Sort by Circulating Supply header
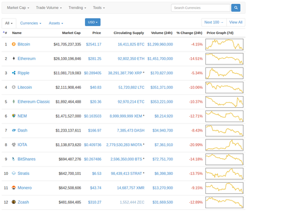The width and height of the screenshot is (282, 211). point(129,33)
